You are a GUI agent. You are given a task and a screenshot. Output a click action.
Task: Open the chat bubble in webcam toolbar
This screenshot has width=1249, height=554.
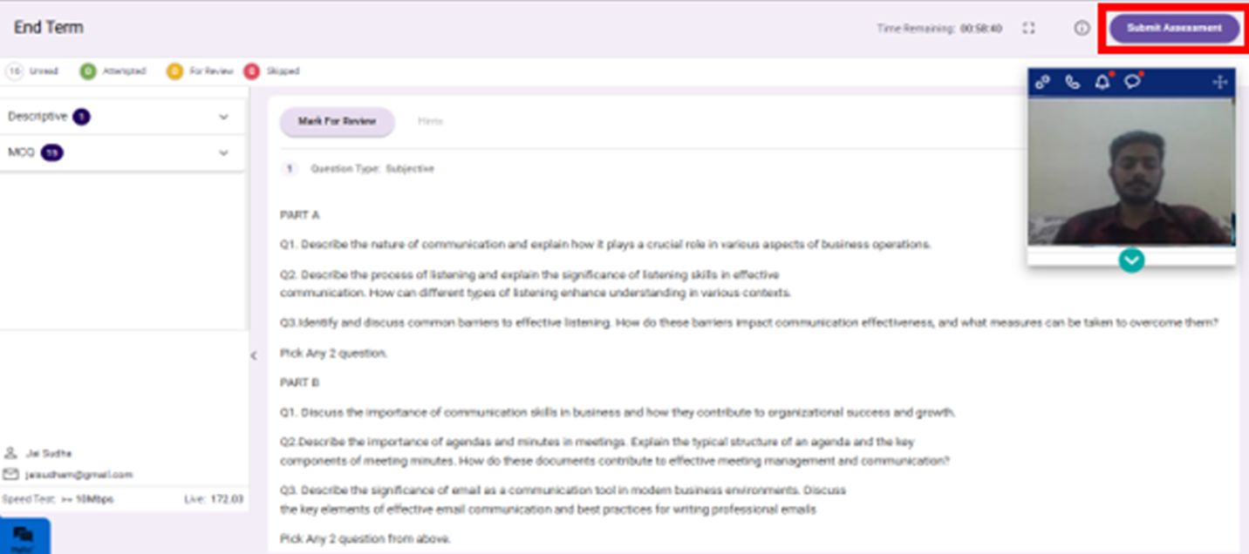[x=1132, y=82]
